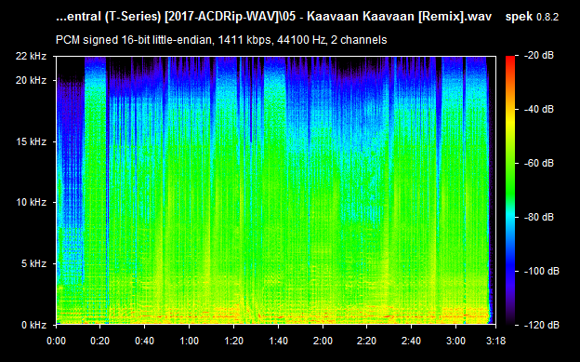Image resolution: width=580 pixels, height=362 pixels.
Task: Click the 2:20 time axis marker
Action: pyautogui.click(x=366, y=341)
